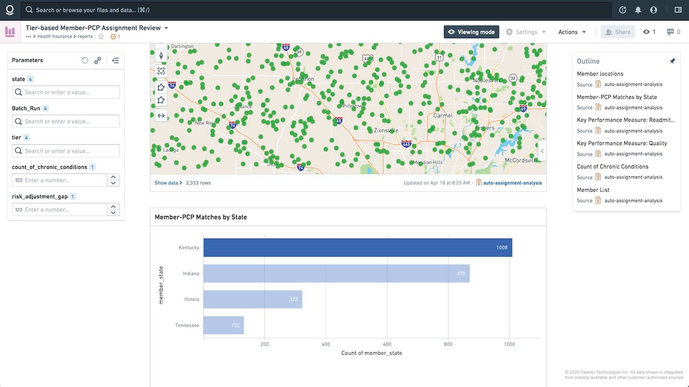This screenshot has width=689, height=387.
Task: Open Member-PCP Matches source auto-assignment-analysis
Action: tap(634, 107)
